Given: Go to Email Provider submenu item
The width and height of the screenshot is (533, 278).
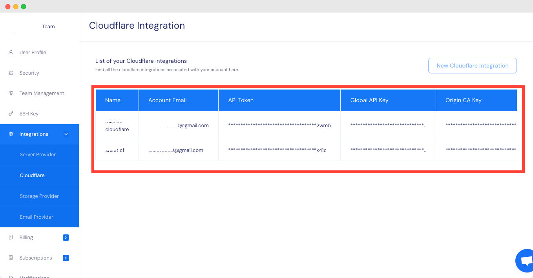Looking at the screenshot, I should click(x=37, y=217).
